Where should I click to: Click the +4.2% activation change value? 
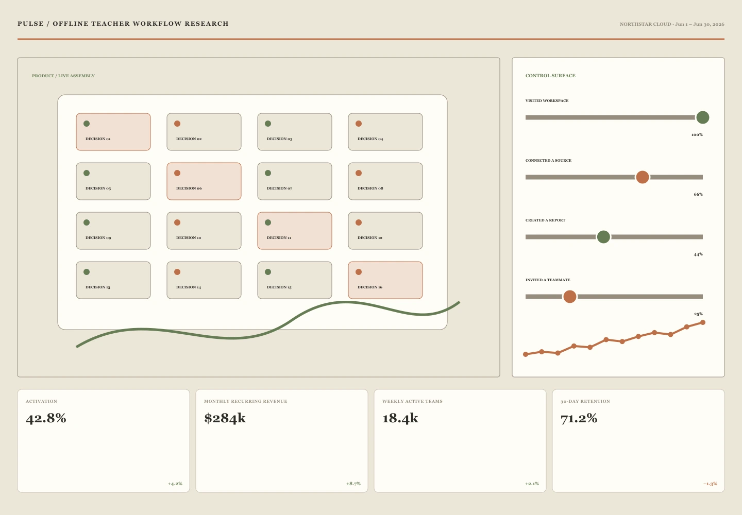(x=175, y=484)
